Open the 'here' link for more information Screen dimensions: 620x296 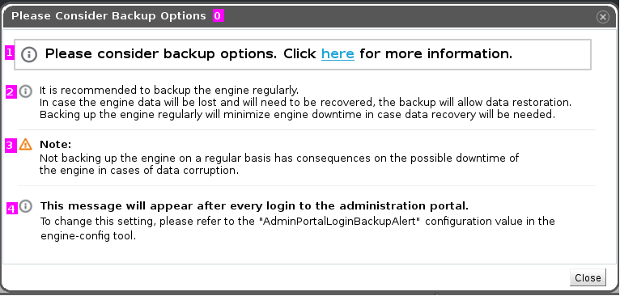(338, 53)
